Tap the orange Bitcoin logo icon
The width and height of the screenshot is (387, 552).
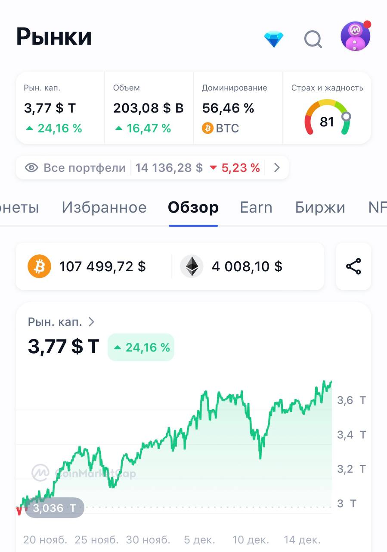39,266
